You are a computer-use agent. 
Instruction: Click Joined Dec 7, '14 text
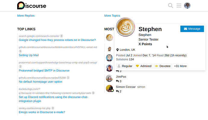tap(144, 55)
